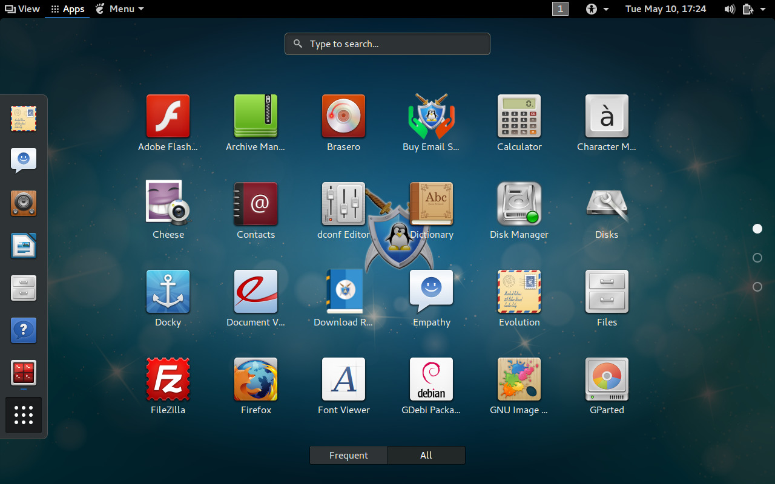Open file cabinet Files in dash
This screenshot has width=775, height=484.
point(24,288)
